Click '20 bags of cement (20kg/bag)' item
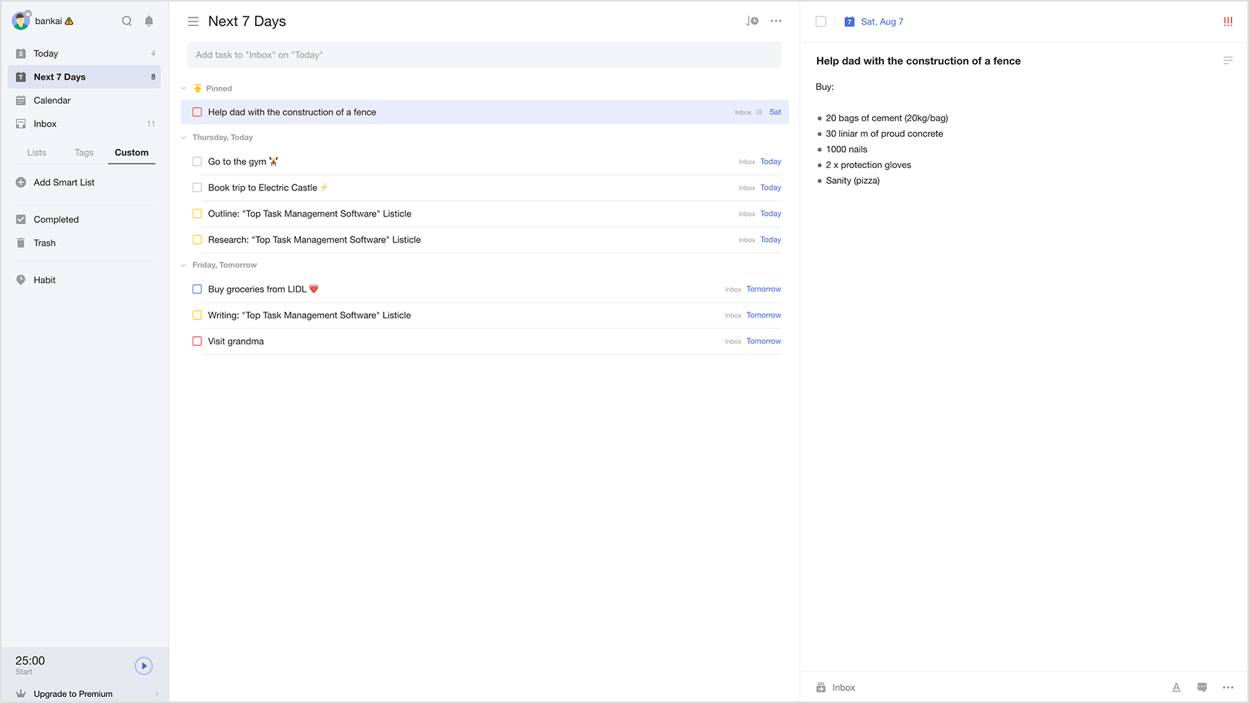This screenshot has width=1249, height=703. coord(887,118)
